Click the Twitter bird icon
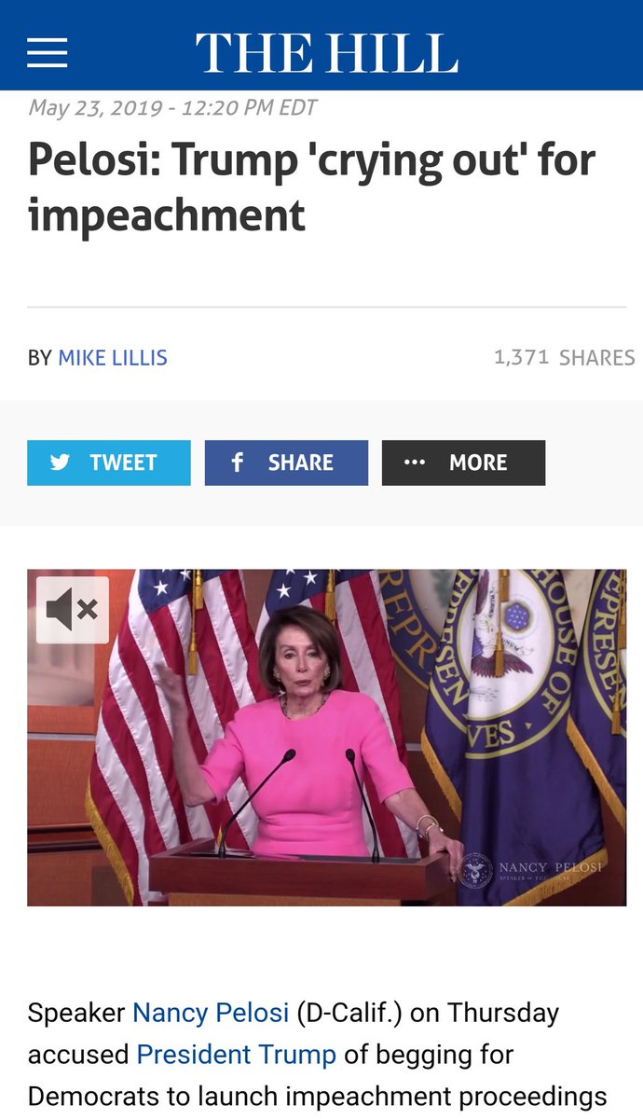The height and width of the screenshot is (1119, 643). [60, 463]
